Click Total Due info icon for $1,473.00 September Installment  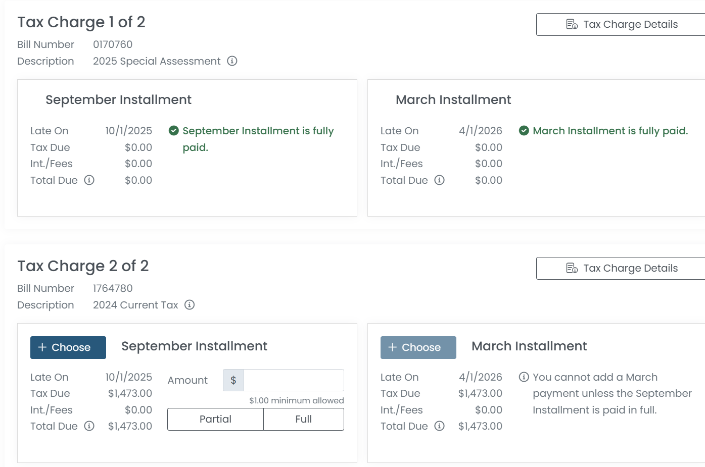(x=89, y=426)
